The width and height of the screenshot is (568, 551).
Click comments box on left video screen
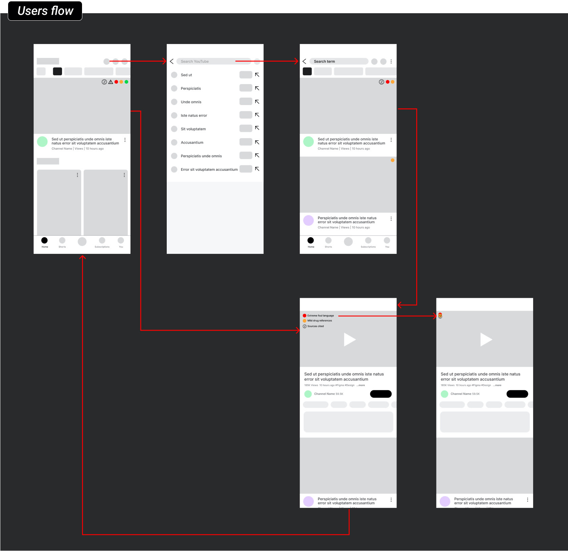pyautogui.click(x=348, y=422)
